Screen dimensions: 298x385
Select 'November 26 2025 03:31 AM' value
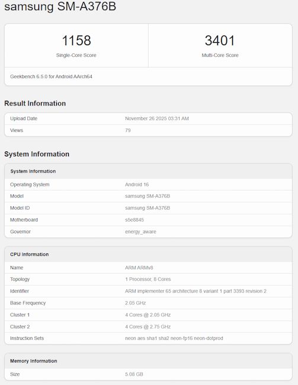point(157,118)
